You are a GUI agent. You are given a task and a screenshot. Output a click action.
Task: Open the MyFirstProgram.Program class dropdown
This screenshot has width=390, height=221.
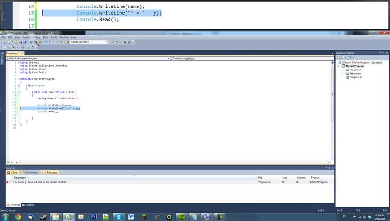[x=88, y=58]
